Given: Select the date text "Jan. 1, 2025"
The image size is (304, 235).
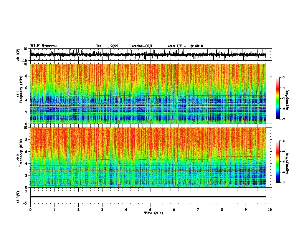Looking at the screenshot, I should (x=107, y=46).
